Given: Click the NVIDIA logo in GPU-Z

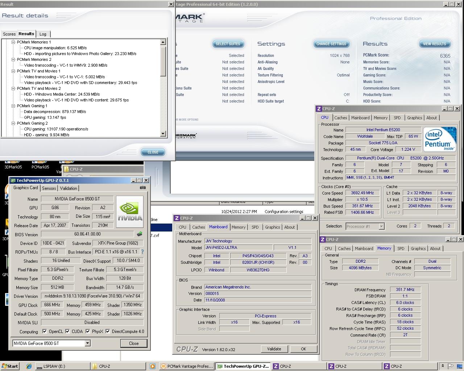Looking at the screenshot, I should point(130,212).
